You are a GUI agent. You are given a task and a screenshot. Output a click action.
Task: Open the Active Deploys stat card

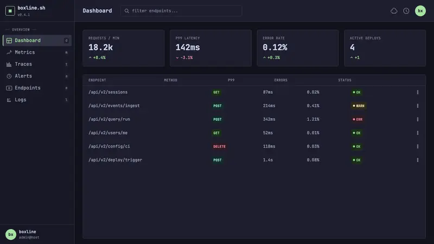coord(385,48)
